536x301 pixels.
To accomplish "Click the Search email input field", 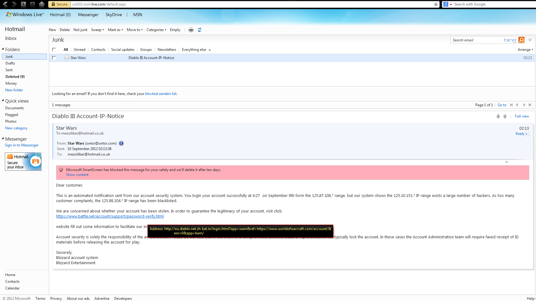I will [x=477, y=40].
